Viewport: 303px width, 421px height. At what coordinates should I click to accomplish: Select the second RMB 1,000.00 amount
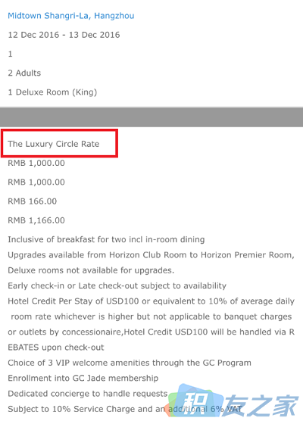[36, 182]
